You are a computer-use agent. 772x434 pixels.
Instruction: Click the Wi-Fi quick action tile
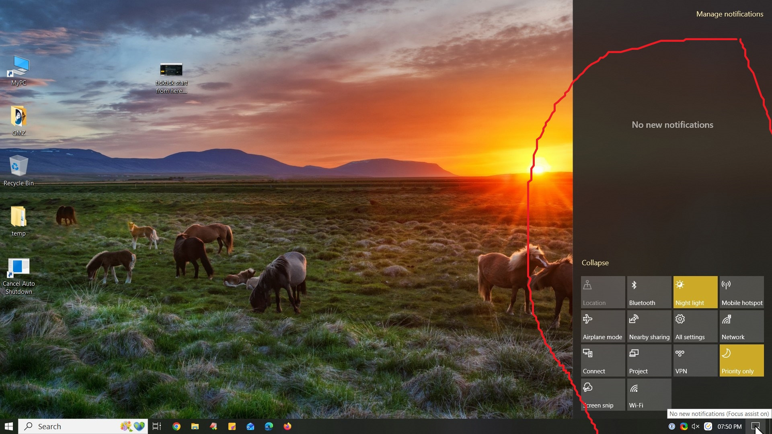pyautogui.click(x=649, y=395)
